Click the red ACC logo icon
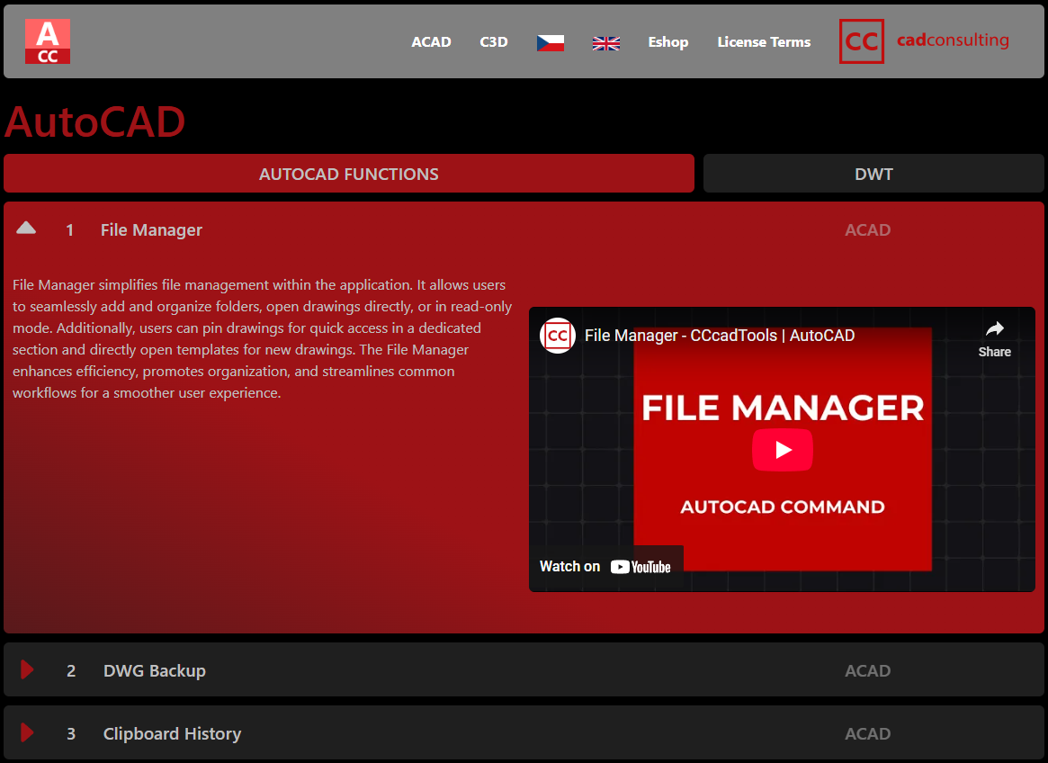 pos(48,41)
